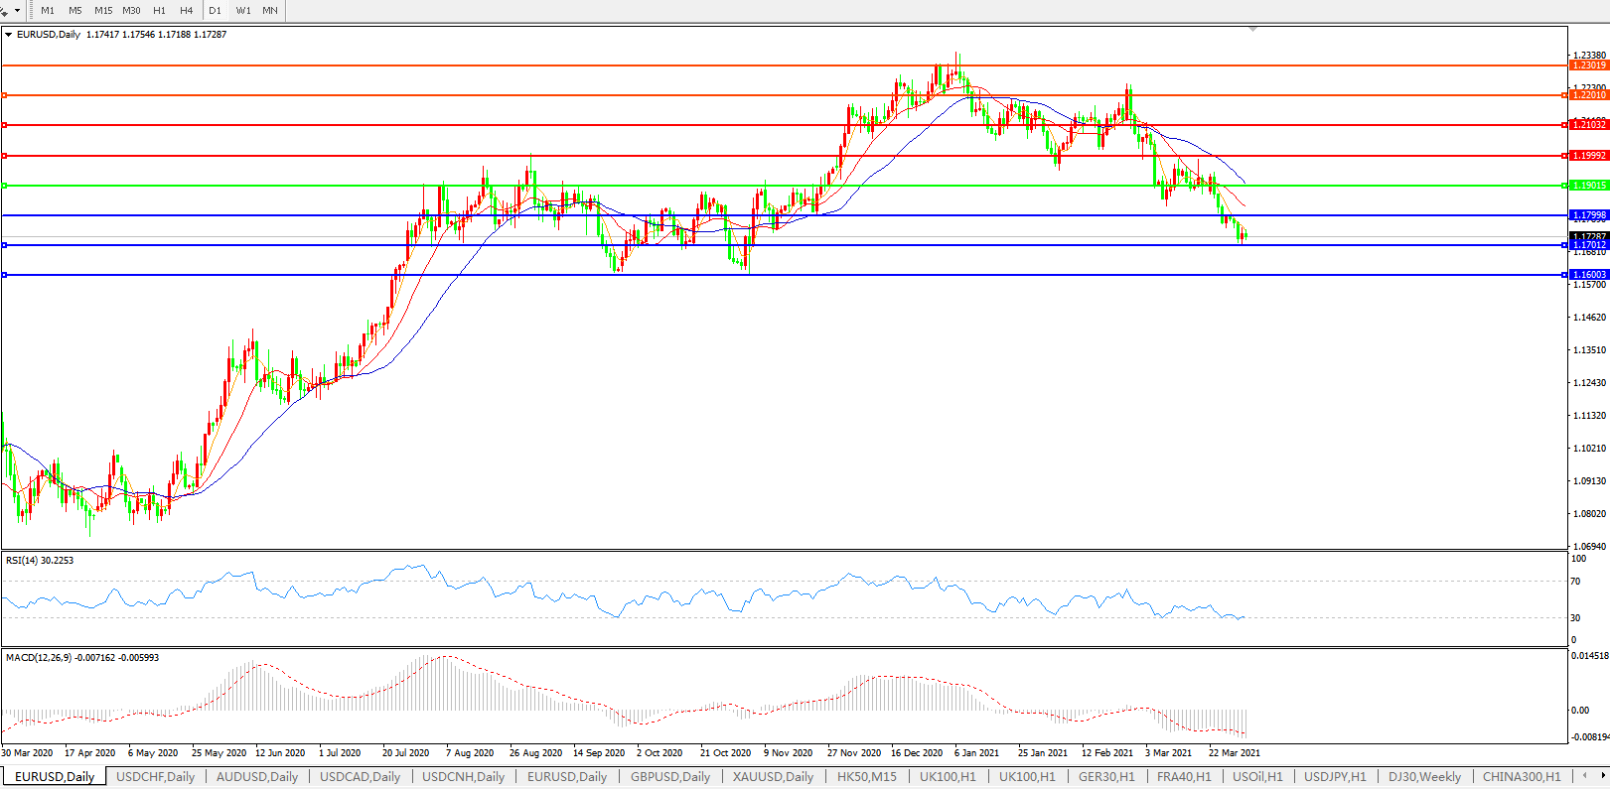Switch chart to M1 timeframe

tap(48, 10)
